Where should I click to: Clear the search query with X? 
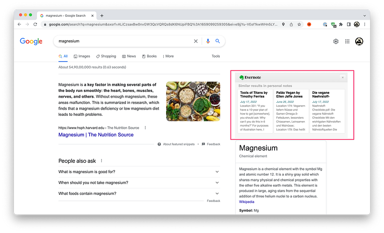click(196, 41)
